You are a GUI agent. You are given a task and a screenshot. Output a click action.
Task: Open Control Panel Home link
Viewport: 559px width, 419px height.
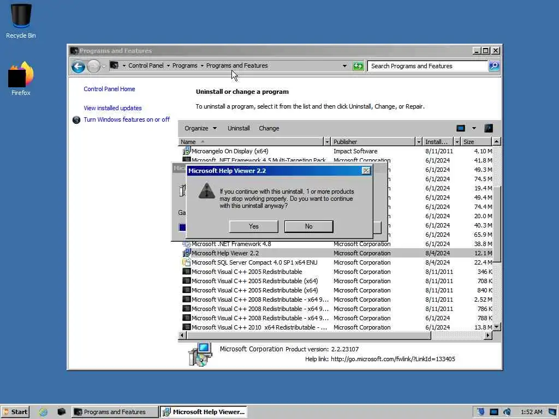click(x=109, y=89)
